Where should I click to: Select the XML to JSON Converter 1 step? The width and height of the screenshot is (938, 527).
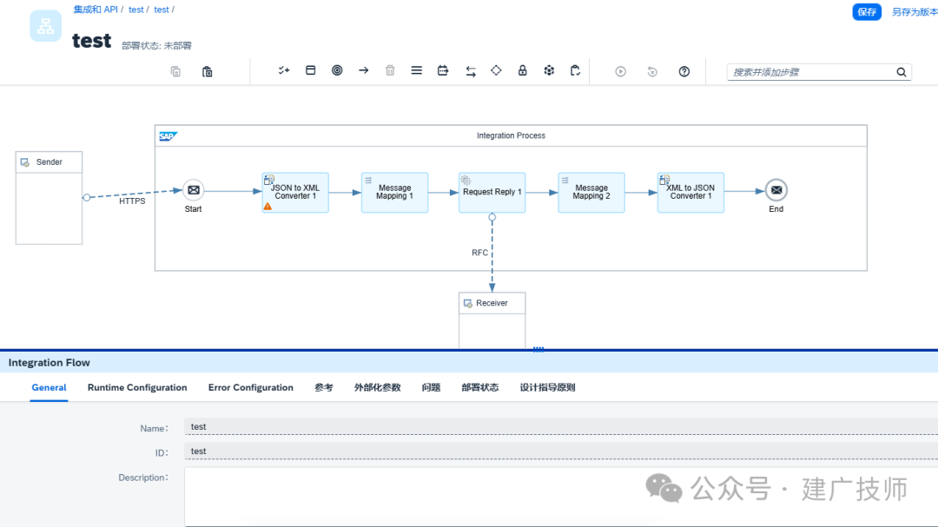[x=691, y=193]
